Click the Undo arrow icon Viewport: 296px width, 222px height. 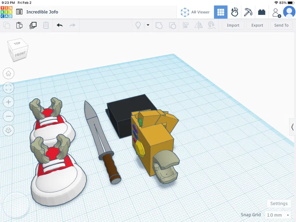point(59,25)
